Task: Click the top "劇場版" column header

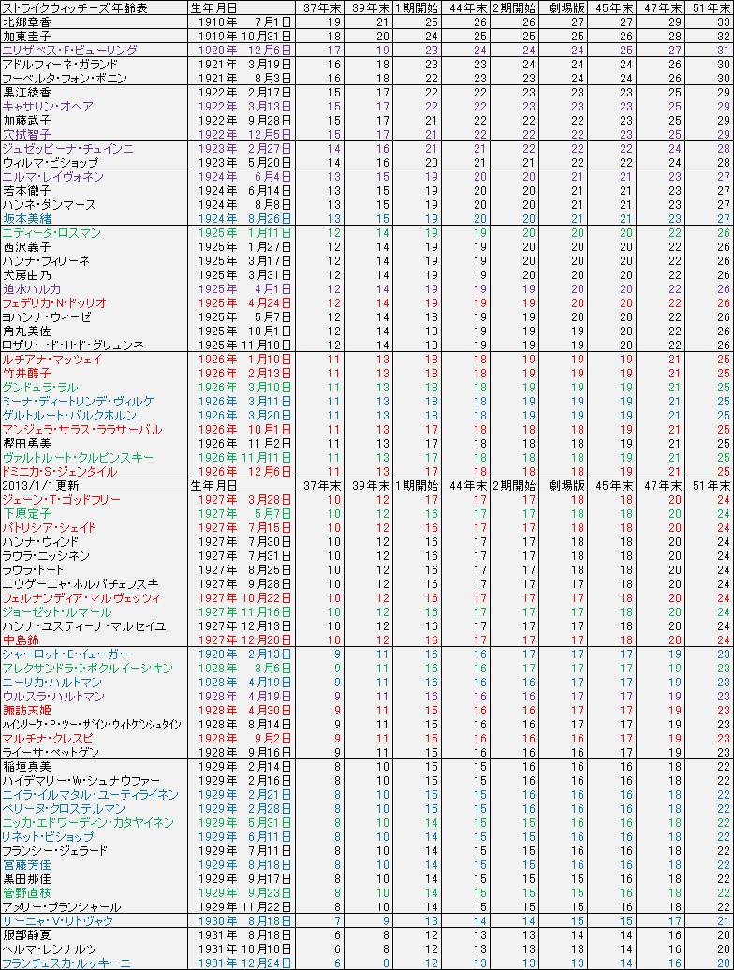Action: 567,7
